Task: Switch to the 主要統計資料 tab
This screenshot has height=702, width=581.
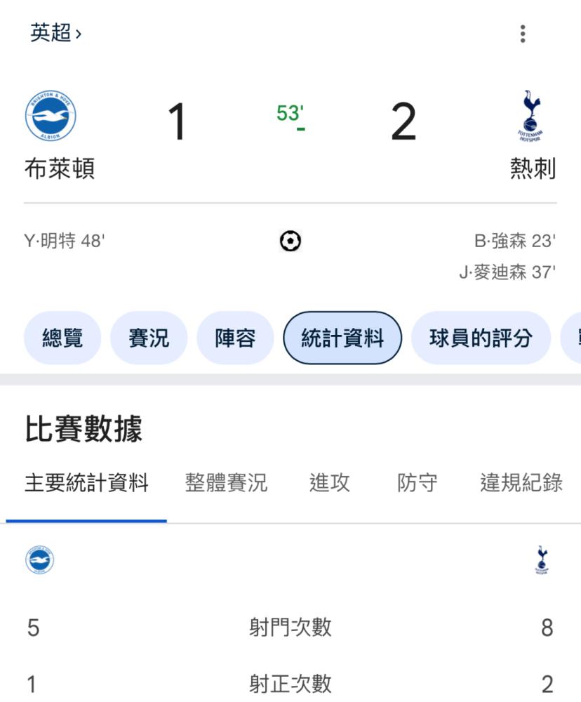Action: (x=86, y=483)
